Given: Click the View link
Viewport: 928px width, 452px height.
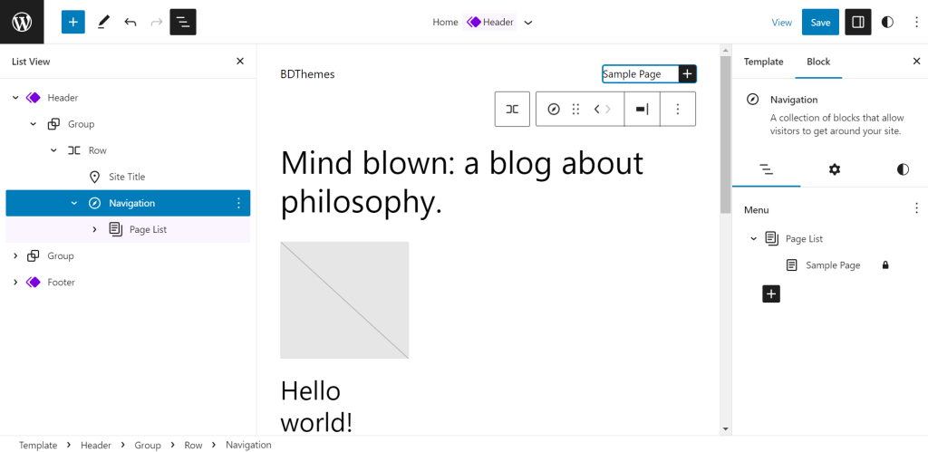Looking at the screenshot, I should coord(782,23).
